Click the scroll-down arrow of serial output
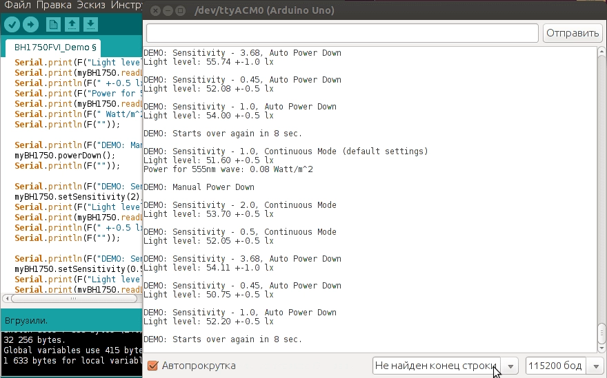The height and width of the screenshot is (378, 607). 600,348
